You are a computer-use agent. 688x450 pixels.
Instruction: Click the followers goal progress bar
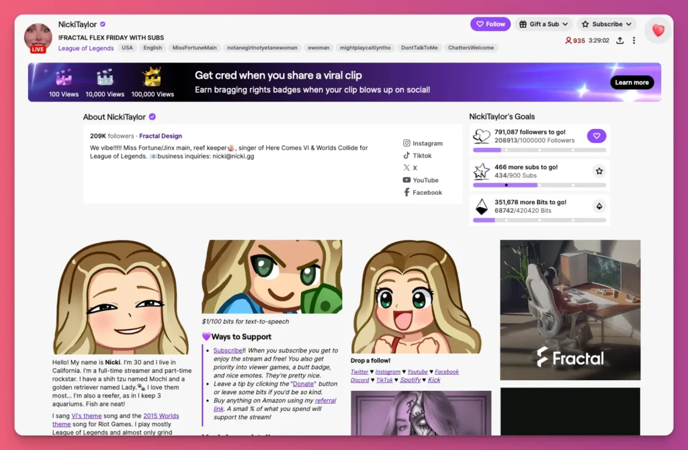click(539, 150)
